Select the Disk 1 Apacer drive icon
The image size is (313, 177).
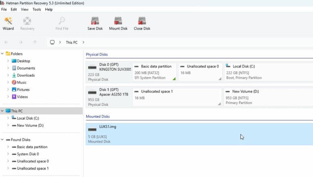click(x=92, y=92)
